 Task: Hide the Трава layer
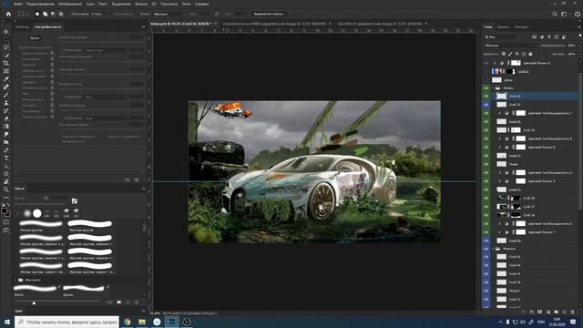pyautogui.click(x=486, y=164)
